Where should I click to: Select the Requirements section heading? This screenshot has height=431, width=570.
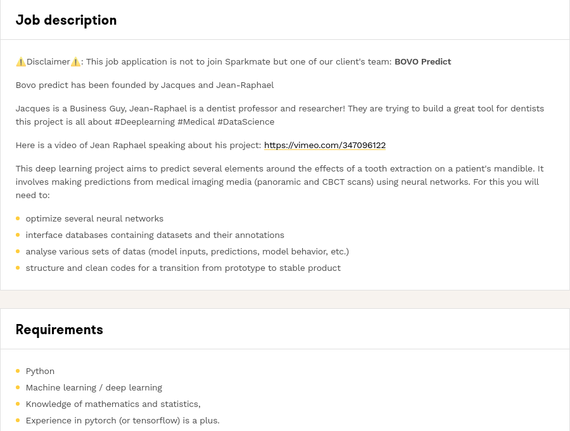click(60, 330)
